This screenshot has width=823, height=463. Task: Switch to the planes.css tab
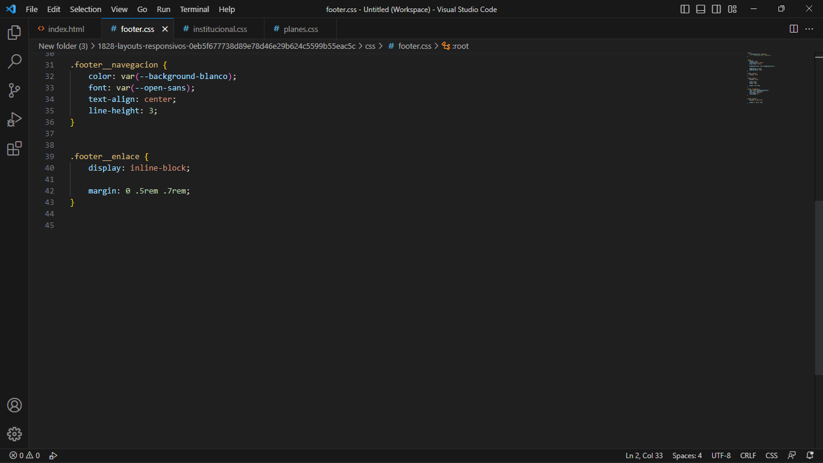[301, 29]
